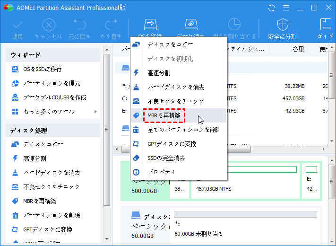The image size is (336, 246).
Task: Click sidebar ディスクコピー text link
Action: tap(43, 144)
